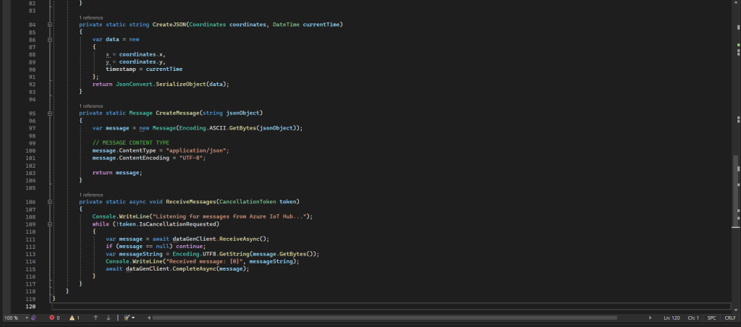This screenshot has width=741, height=327.
Task: Click '1 reference' link above CreateJSON
Action: (x=90, y=17)
